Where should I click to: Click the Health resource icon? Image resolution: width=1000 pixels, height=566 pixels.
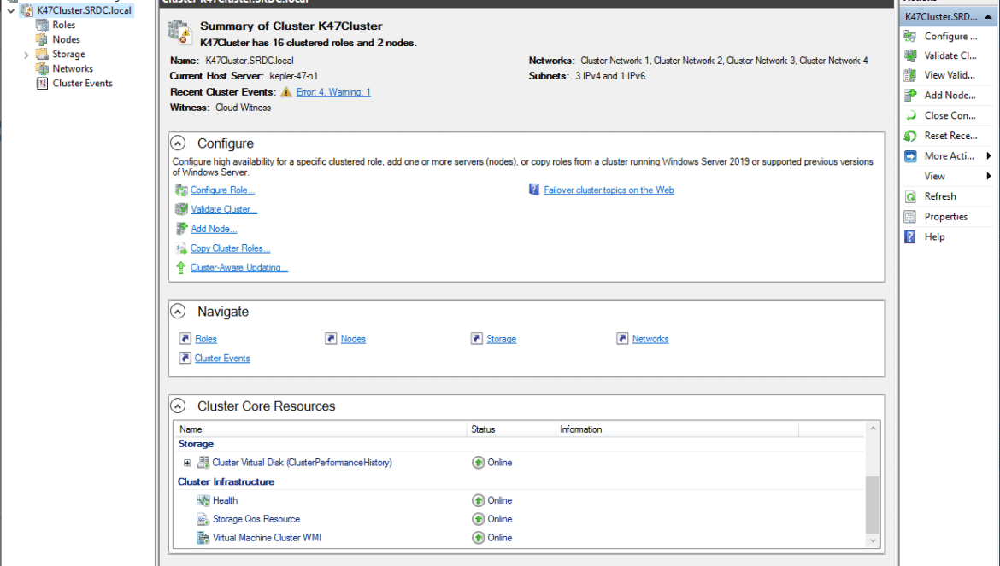pyautogui.click(x=203, y=500)
